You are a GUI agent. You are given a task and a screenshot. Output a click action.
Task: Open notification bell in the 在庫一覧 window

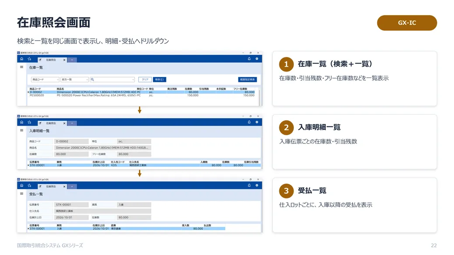249,59
